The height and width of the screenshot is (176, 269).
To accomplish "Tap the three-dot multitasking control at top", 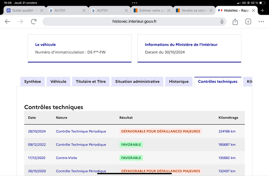I will (134, 3).
